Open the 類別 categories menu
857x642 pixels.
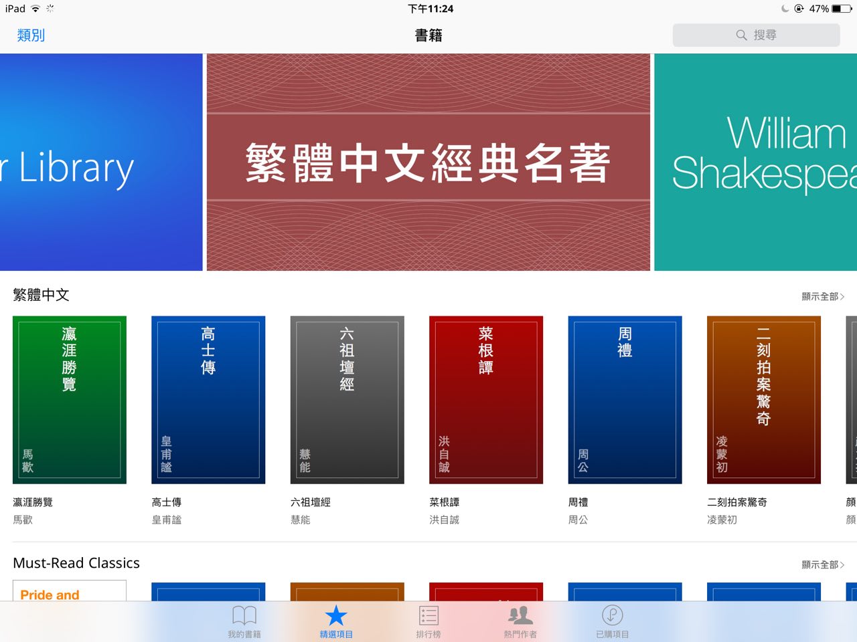click(31, 35)
